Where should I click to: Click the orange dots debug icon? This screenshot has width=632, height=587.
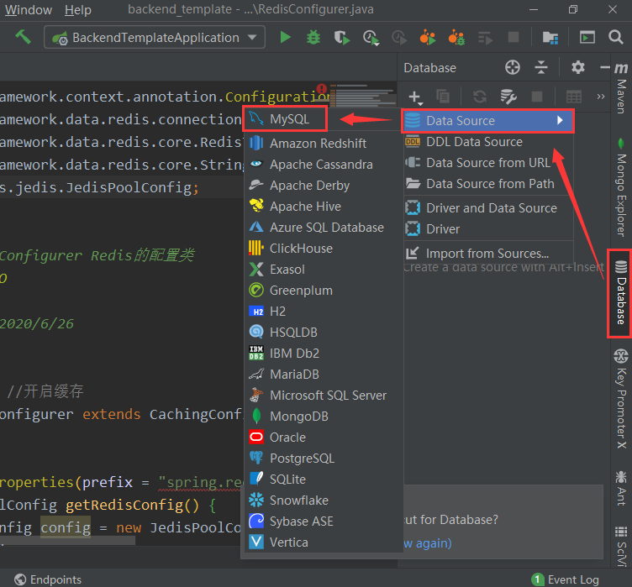456,38
